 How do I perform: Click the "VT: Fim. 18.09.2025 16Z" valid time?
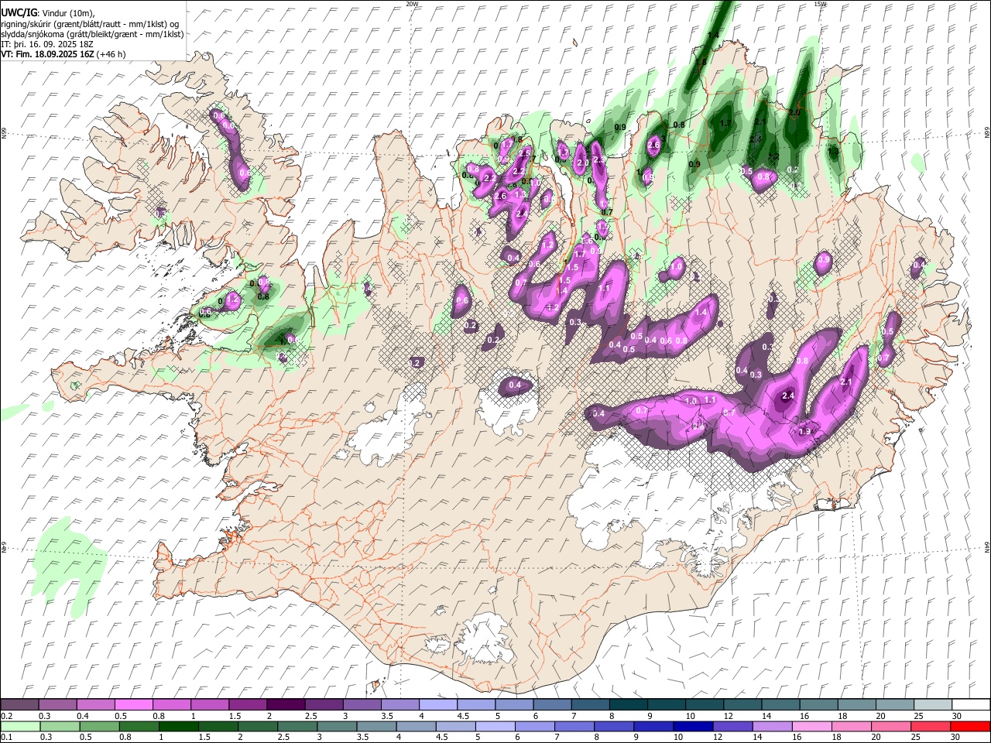48,54
